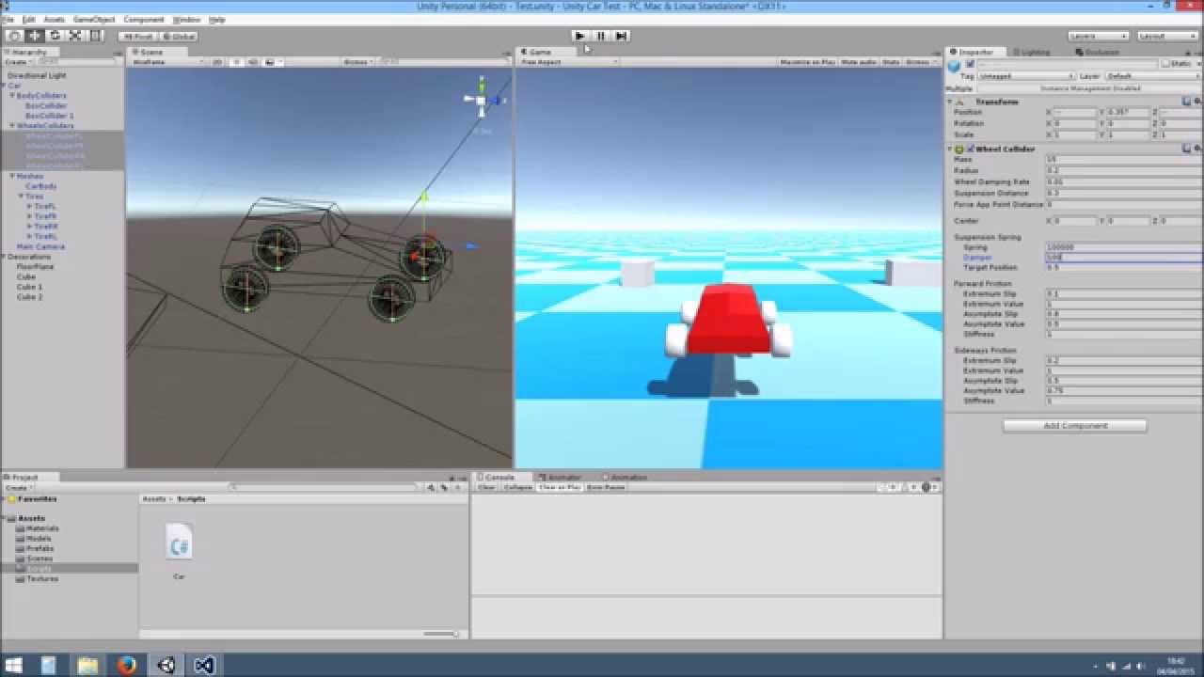The height and width of the screenshot is (677, 1204).
Task: Toggle scene audio button
Action: pyautogui.click(x=253, y=62)
